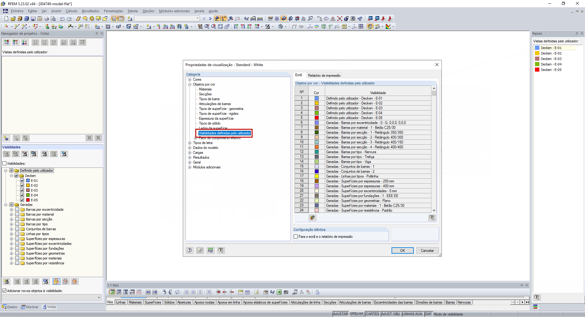Open the dropdown below 'Adicionar novos objetos'

[x=99, y=297]
